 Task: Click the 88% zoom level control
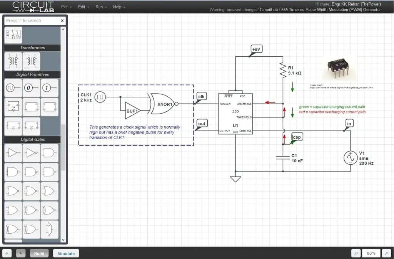[x=371, y=253]
